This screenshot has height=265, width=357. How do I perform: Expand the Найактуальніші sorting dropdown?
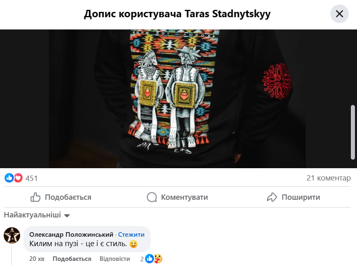point(37,215)
